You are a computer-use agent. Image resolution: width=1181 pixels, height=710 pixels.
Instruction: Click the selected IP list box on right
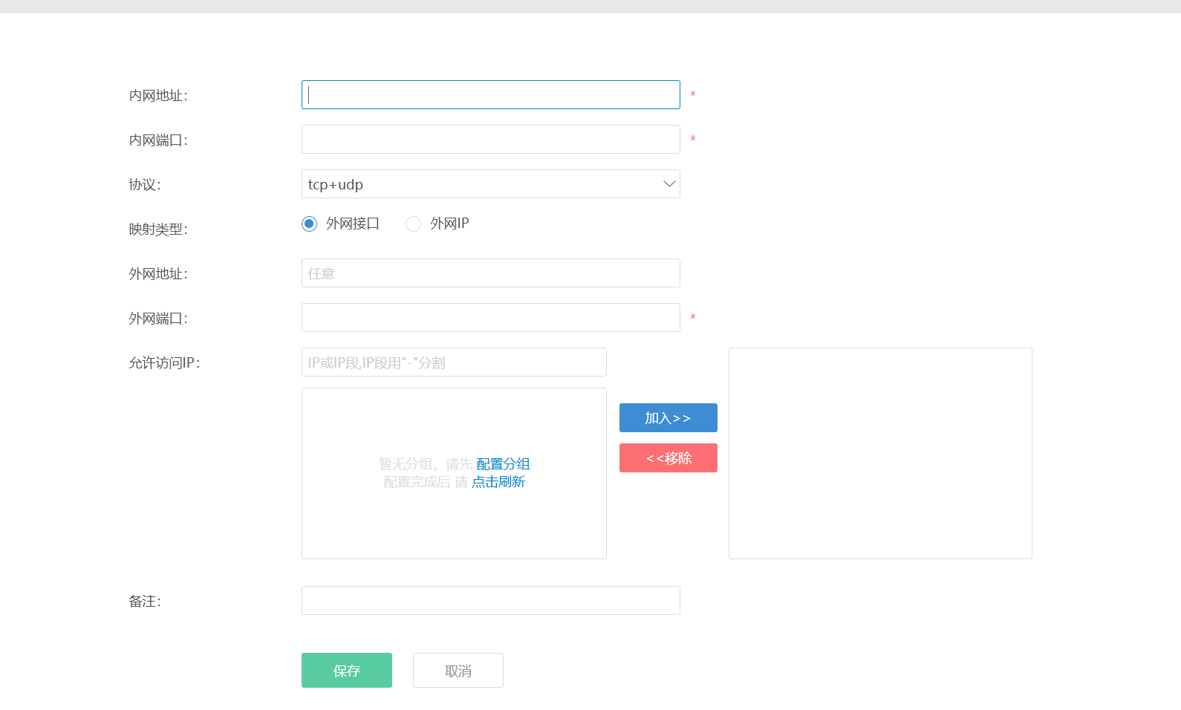tap(880, 453)
